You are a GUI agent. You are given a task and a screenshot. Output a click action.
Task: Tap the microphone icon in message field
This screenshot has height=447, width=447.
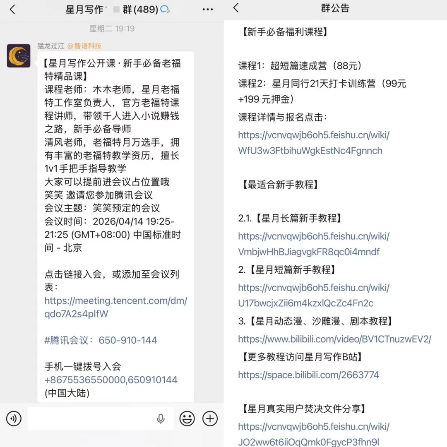tap(161, 418)
